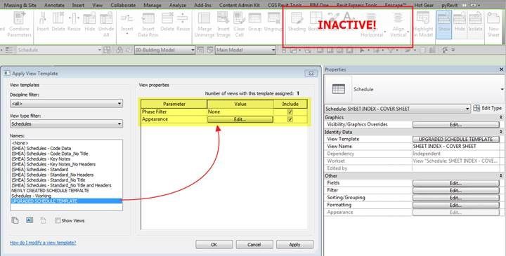
Task: Click Duplicate view template icon in dialog
Action: (x=15, y=220)
